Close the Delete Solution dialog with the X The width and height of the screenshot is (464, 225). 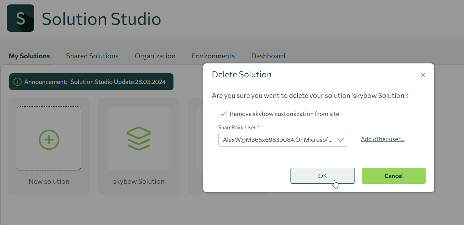[423, 75]
